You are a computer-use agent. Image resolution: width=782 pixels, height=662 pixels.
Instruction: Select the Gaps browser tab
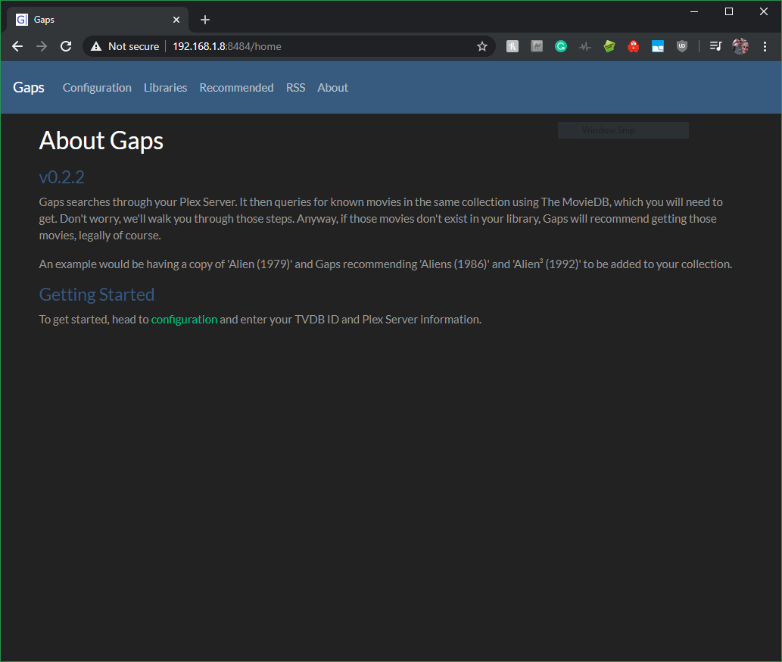pyautogui.click(x=98, y=20)
